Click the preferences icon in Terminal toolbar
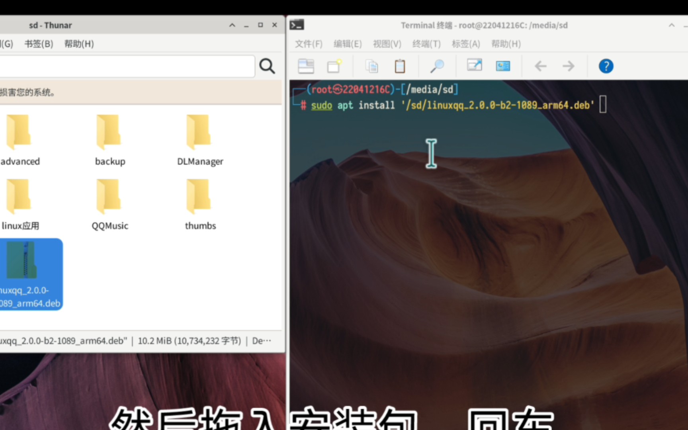Image resolution: width=688 pixels, height=430 pixels. pyautogui.click(x=503, y=66)
